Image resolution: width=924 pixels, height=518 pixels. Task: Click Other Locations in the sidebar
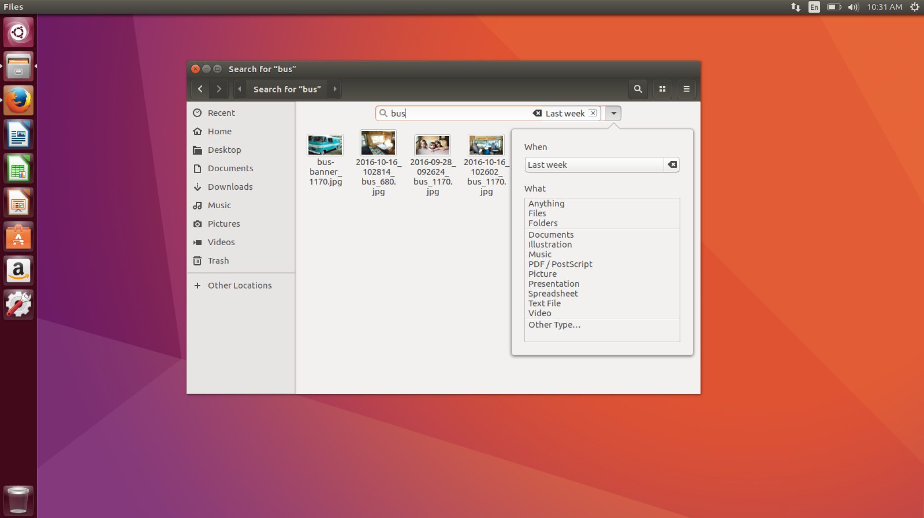click(x=240, y=285)
